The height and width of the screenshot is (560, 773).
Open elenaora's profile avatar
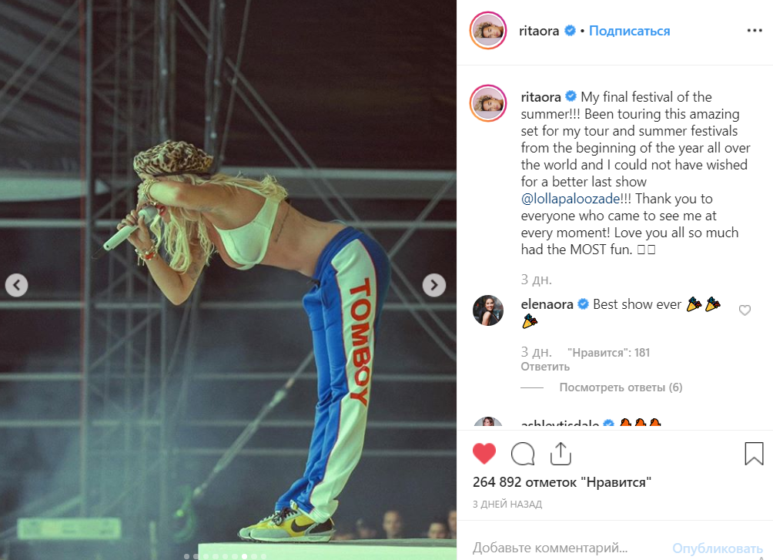[x=488, y=310]
